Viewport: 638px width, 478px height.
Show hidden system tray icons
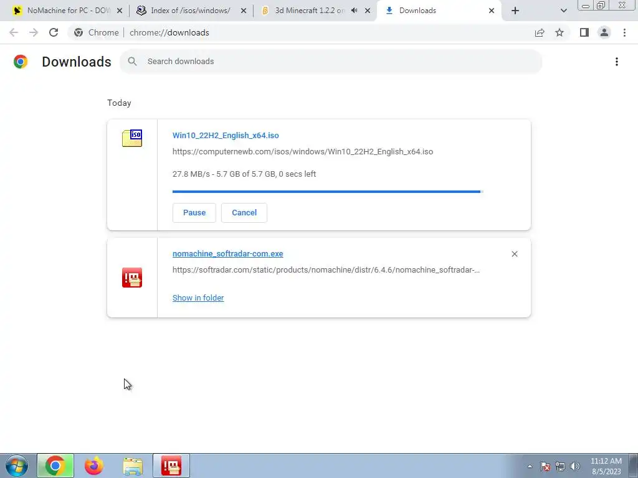click(530, 466)
